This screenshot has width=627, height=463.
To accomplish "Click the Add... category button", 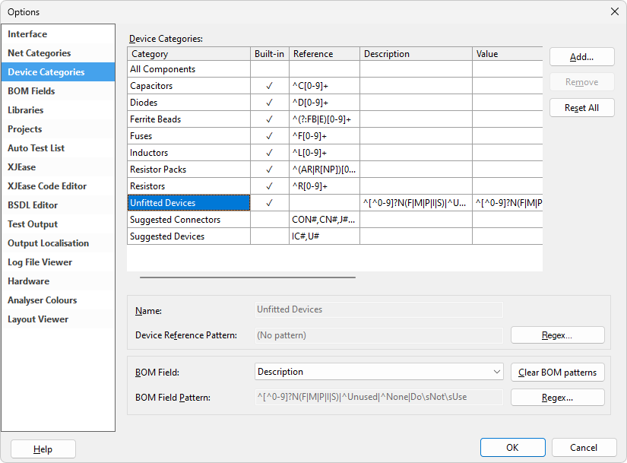I will point(581,57).
